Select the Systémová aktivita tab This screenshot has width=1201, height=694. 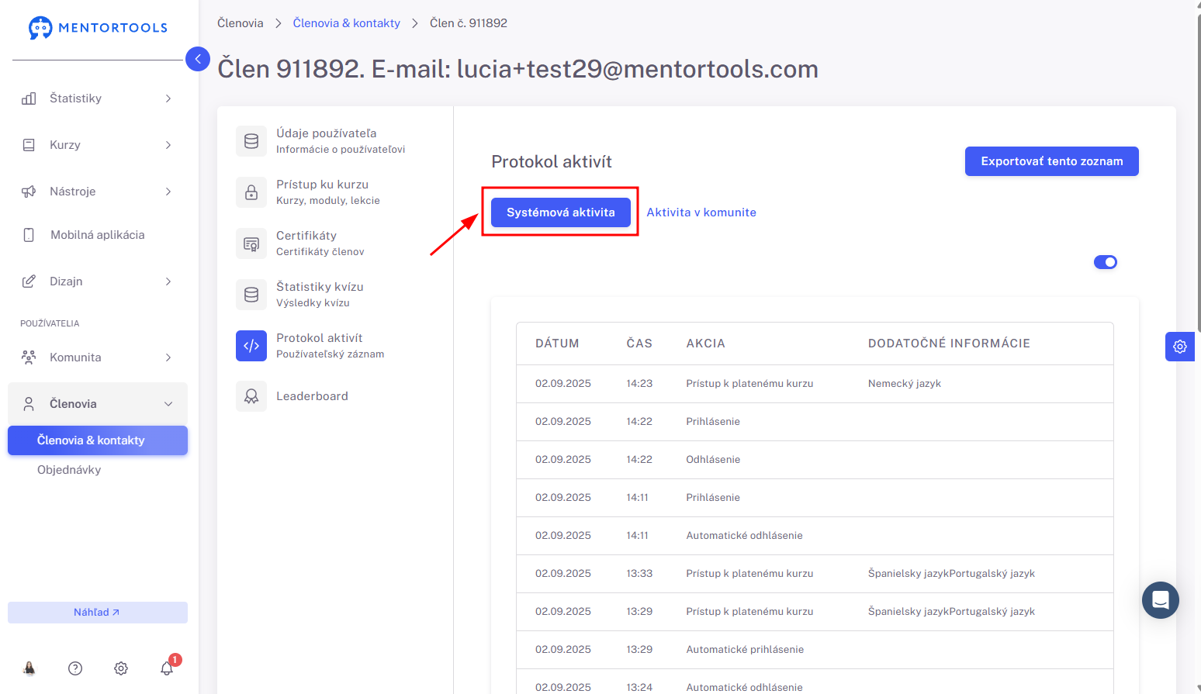[x=561, y=212]
